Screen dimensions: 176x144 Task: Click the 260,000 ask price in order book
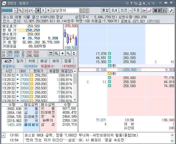point(129,58)
